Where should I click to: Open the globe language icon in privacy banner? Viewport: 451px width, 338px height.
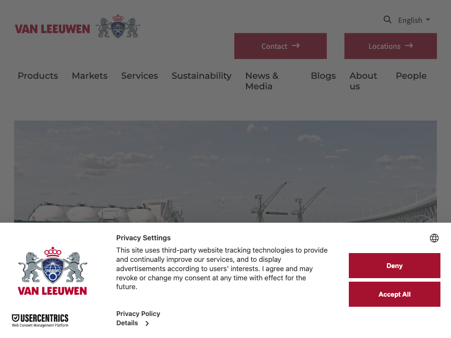(x=434, y=238)
